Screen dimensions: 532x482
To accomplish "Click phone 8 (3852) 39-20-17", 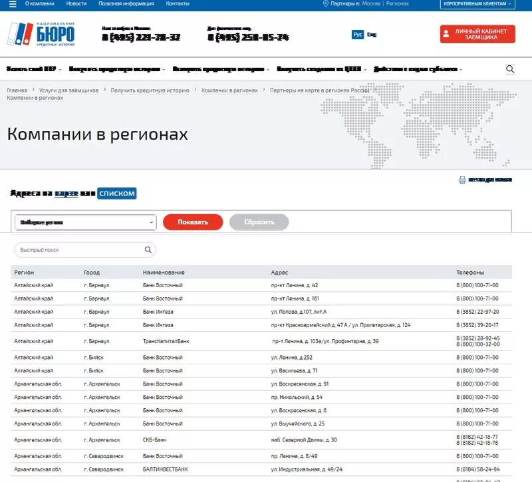I will point(477,325).
